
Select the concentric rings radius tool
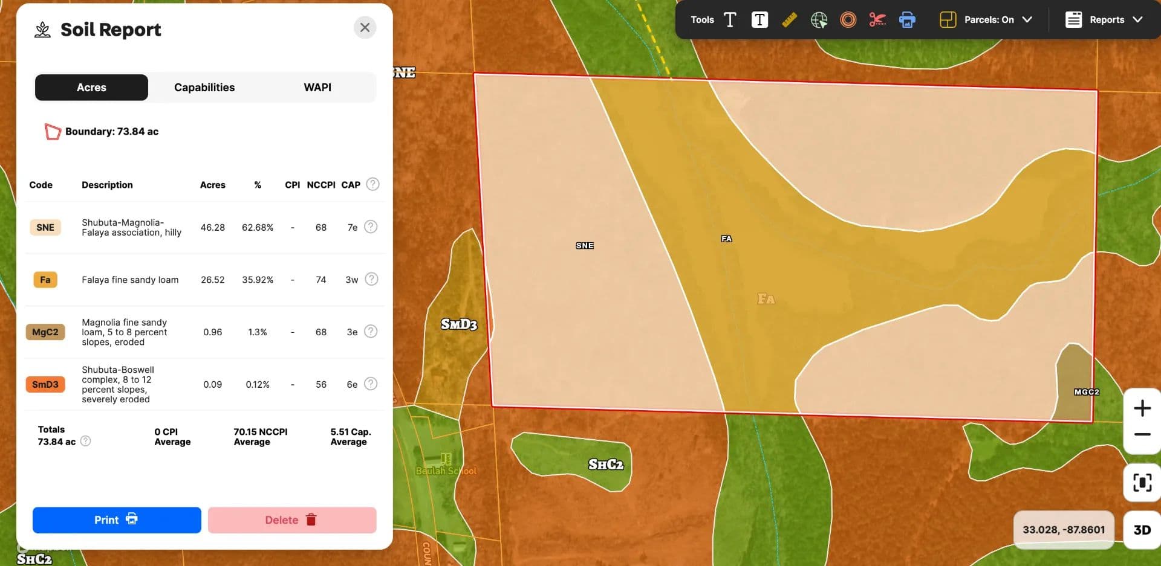(x=848, y=20)
